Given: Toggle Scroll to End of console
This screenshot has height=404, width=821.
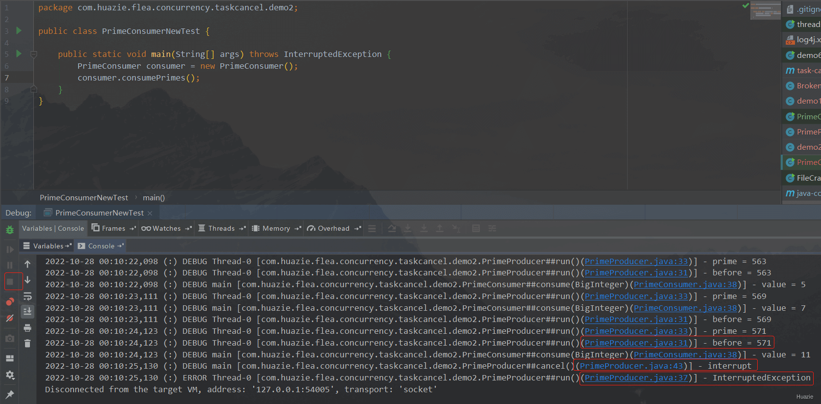Looking at the screenshot, I should coord(27,311).
